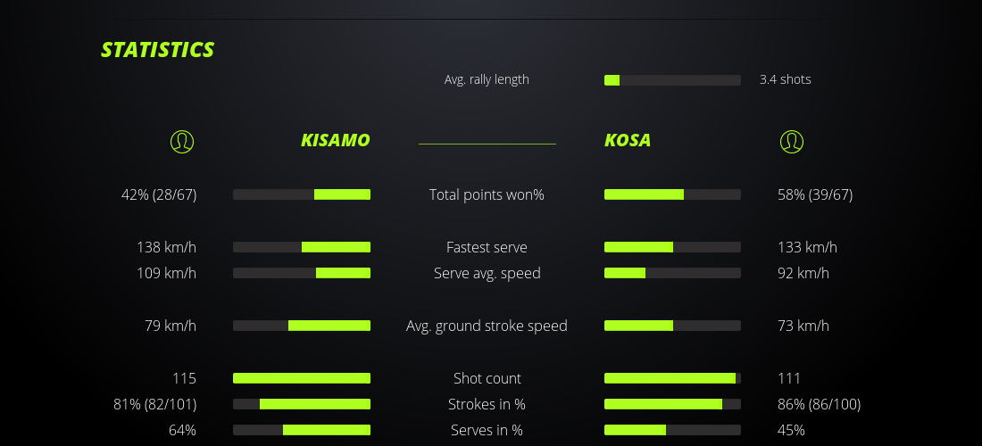Click Kosa's serves in % bar
Image resolution: width=982 pixels, height=446 pixels.
672,430
